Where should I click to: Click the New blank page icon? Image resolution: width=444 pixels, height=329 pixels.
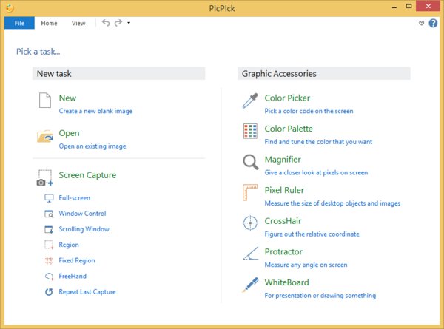(45, 102)
